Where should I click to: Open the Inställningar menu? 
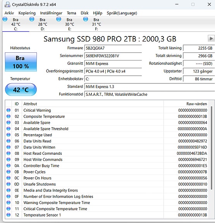tap(51, 13)
